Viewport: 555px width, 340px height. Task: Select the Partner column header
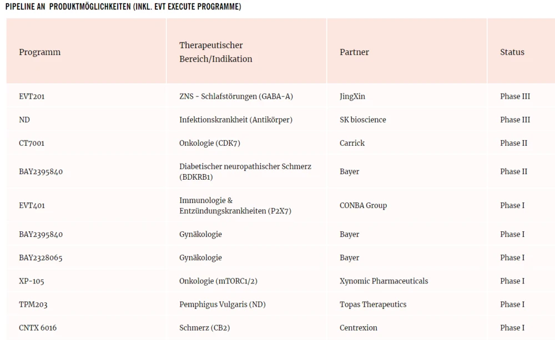354,52
